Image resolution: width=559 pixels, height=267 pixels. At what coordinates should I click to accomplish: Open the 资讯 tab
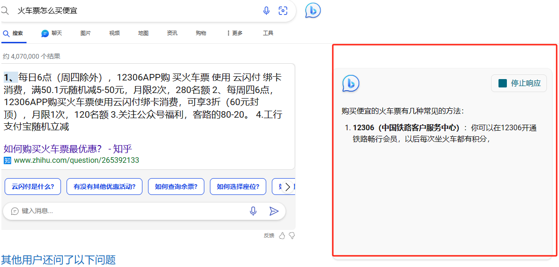(x=172, y=33)
